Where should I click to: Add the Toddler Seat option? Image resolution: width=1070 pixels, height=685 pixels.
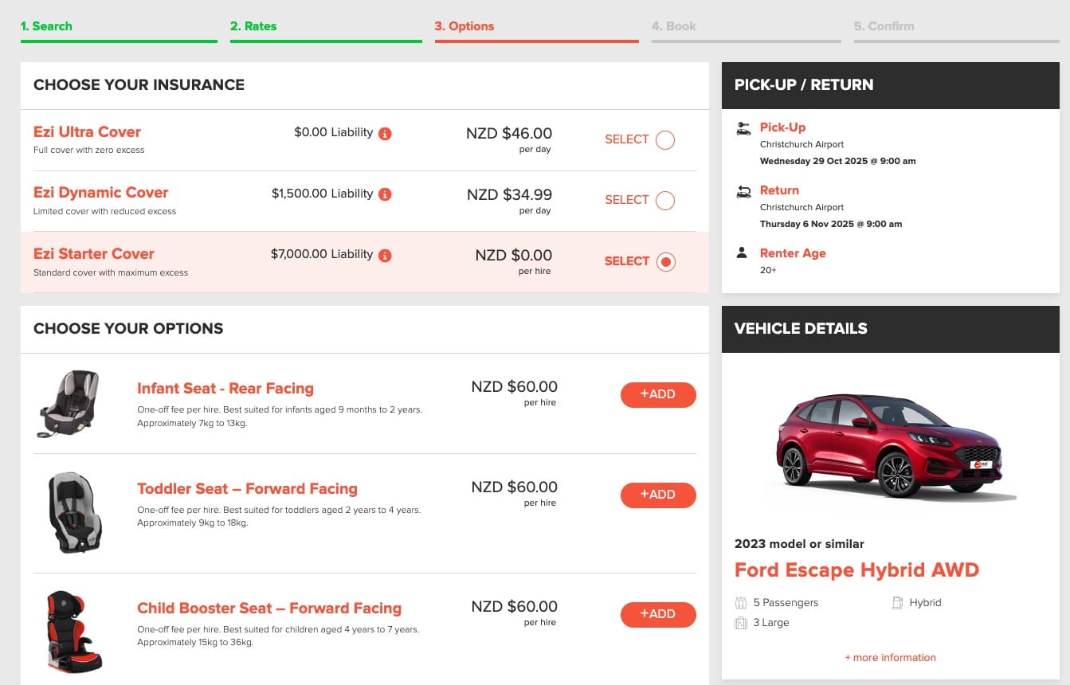point(658,495)
